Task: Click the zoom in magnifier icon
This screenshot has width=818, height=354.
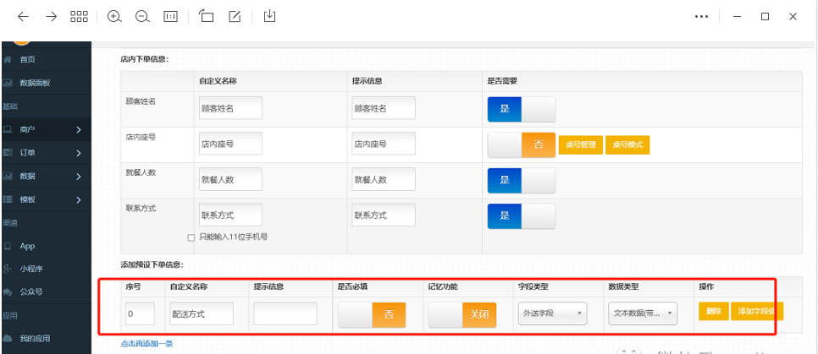Action: [x=114, y=16]
